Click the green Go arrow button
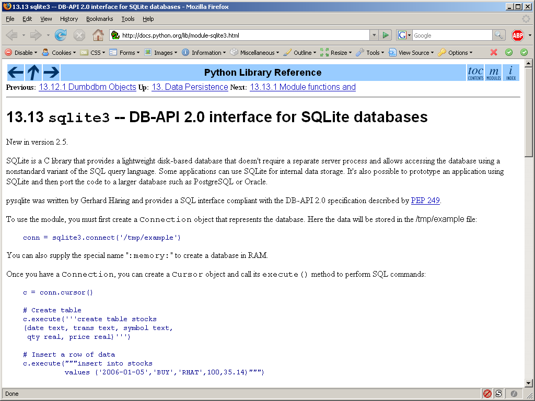The image size is (535, 401). 386,35
